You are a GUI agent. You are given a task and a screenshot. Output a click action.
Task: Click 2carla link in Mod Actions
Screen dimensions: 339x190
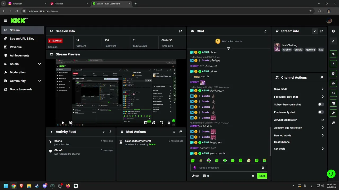152,144
